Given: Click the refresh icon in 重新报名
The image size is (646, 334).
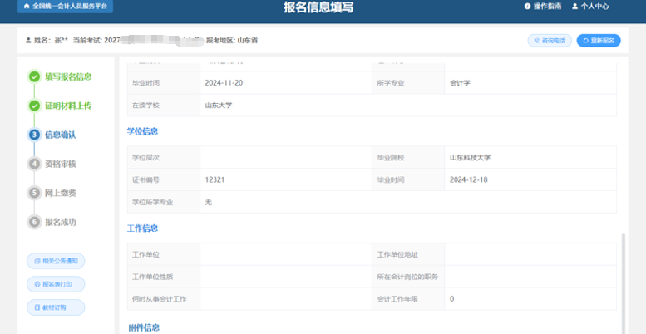Looking at the screenshot, I should (x=585, y=41).
